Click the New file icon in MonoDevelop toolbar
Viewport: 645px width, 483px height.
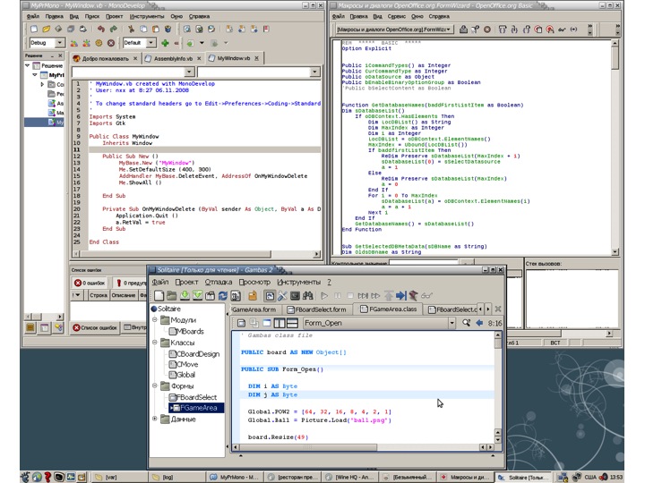[x=34, y=29]
